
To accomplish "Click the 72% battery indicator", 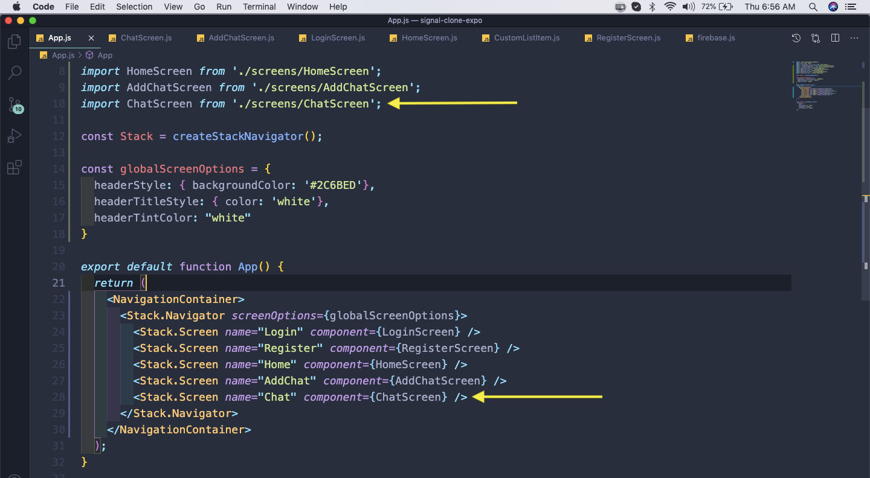I will coord(717,7).
